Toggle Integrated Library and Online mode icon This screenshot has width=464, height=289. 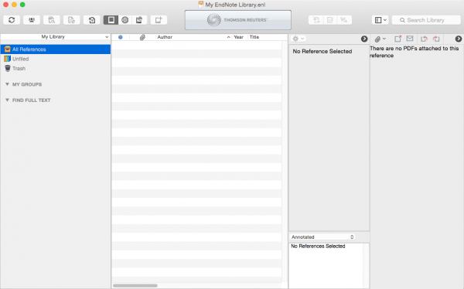click(x=139, y=20)
